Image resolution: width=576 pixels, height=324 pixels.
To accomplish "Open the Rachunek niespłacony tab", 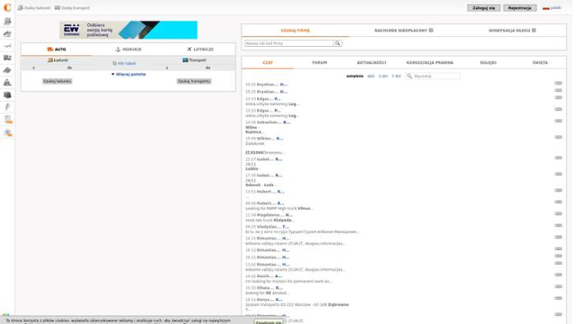I will (x=403, y=30).
